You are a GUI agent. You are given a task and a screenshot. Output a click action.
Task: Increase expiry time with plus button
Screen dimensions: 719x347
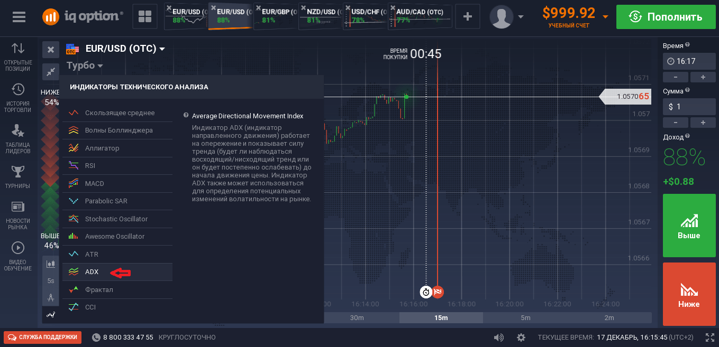point(703,77)
